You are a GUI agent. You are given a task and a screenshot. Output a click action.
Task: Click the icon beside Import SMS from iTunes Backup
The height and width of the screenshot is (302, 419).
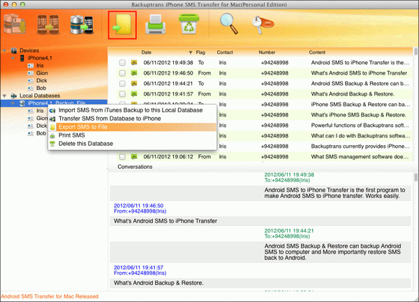(52, 110)
